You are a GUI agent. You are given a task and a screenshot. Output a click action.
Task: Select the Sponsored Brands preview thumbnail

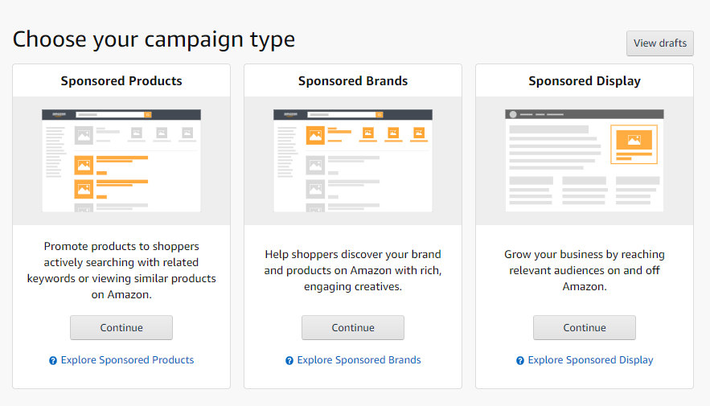(353, 161)
